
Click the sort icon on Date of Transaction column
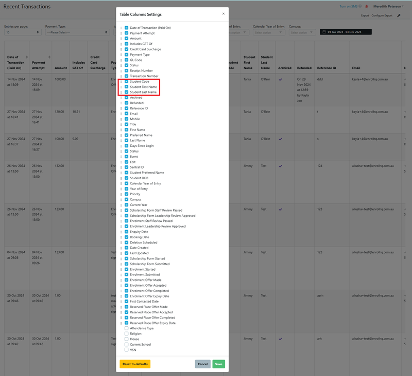[x=27, y=57]
